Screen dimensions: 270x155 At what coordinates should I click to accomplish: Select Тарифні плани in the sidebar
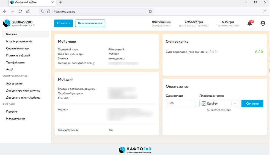click(16, 62)
